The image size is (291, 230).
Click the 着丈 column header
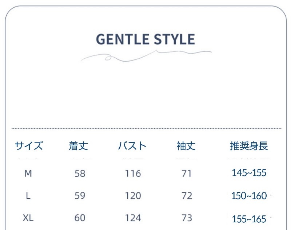[78, 146]
